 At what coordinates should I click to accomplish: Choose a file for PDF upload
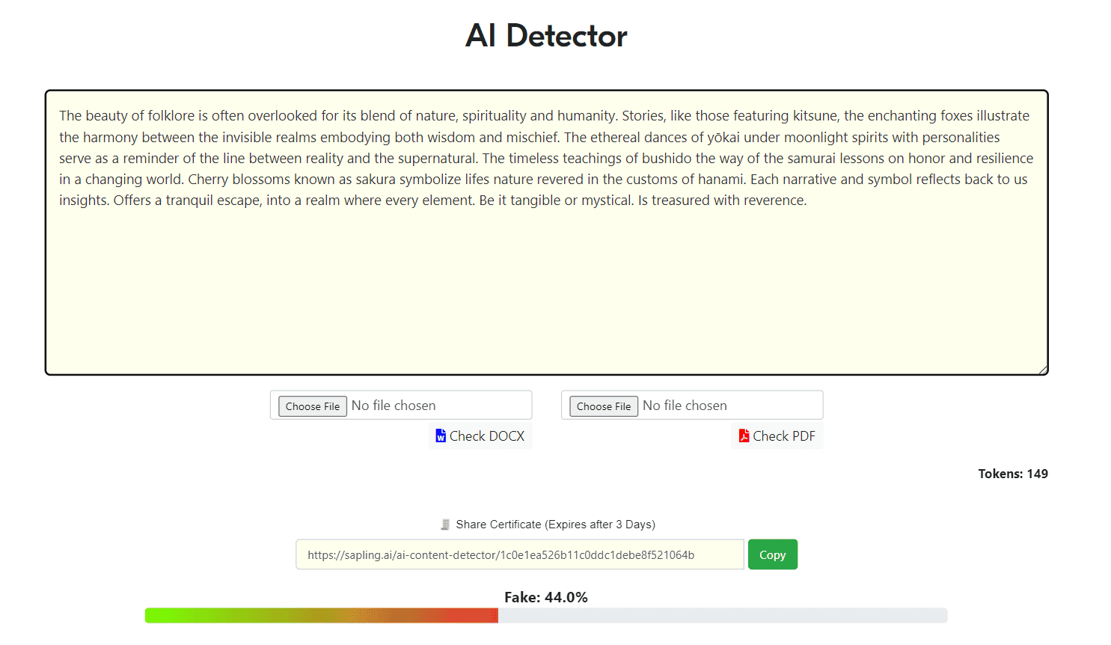[604, 406]
